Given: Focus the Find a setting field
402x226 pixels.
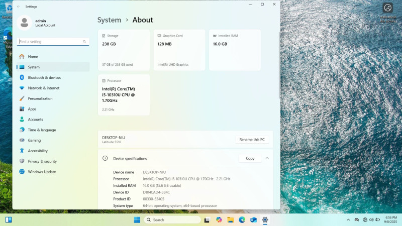Looking at the screenshot, I should [53, 42].
